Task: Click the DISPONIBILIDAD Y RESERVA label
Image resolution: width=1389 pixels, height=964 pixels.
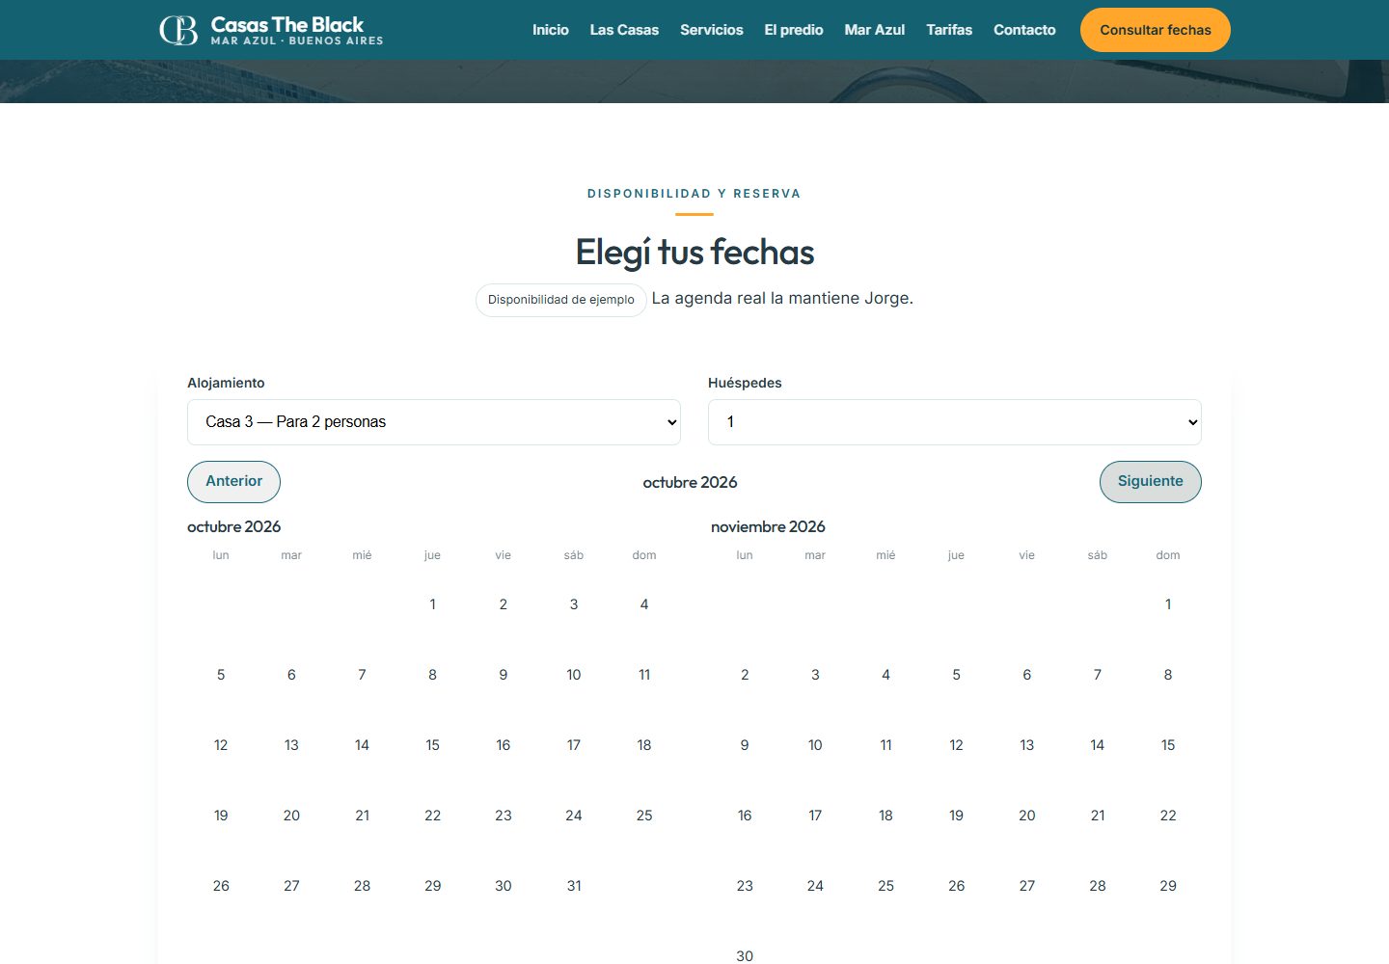Action: point(694,194)
